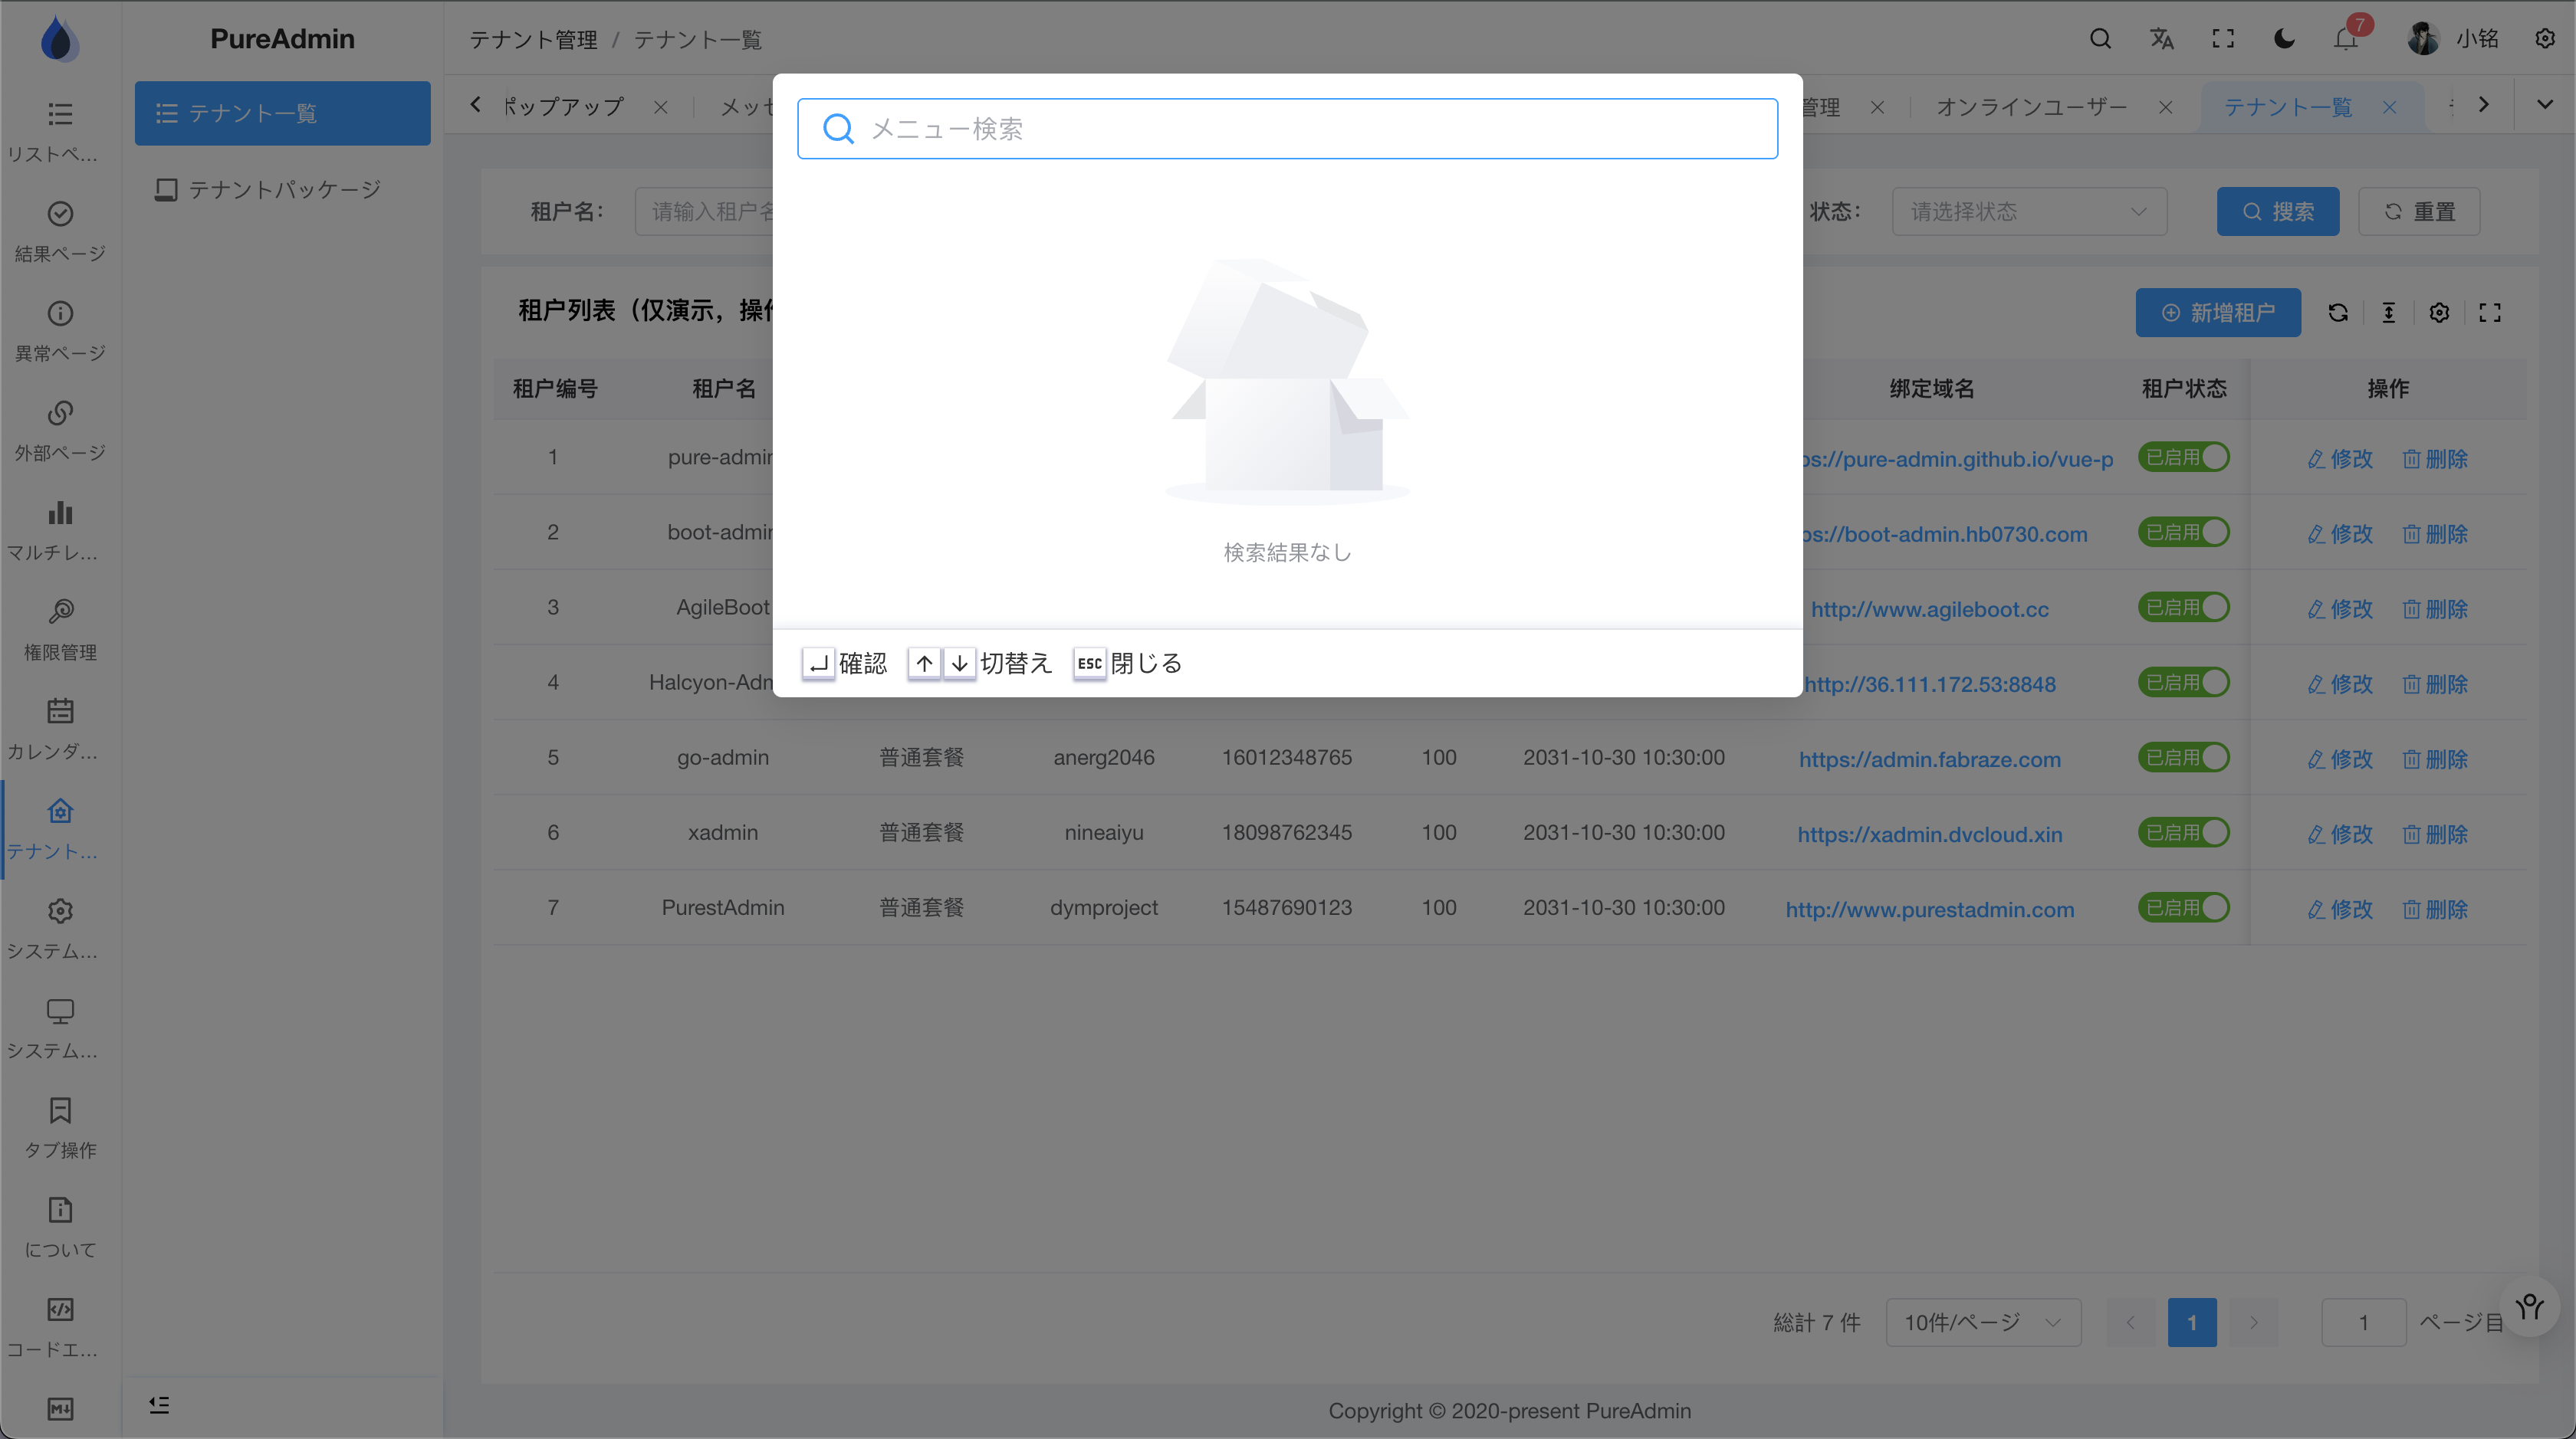2576x1439 pixels.
Task: Open the https://admin.fabraze.com link
Action: (x=1929, y=759)
